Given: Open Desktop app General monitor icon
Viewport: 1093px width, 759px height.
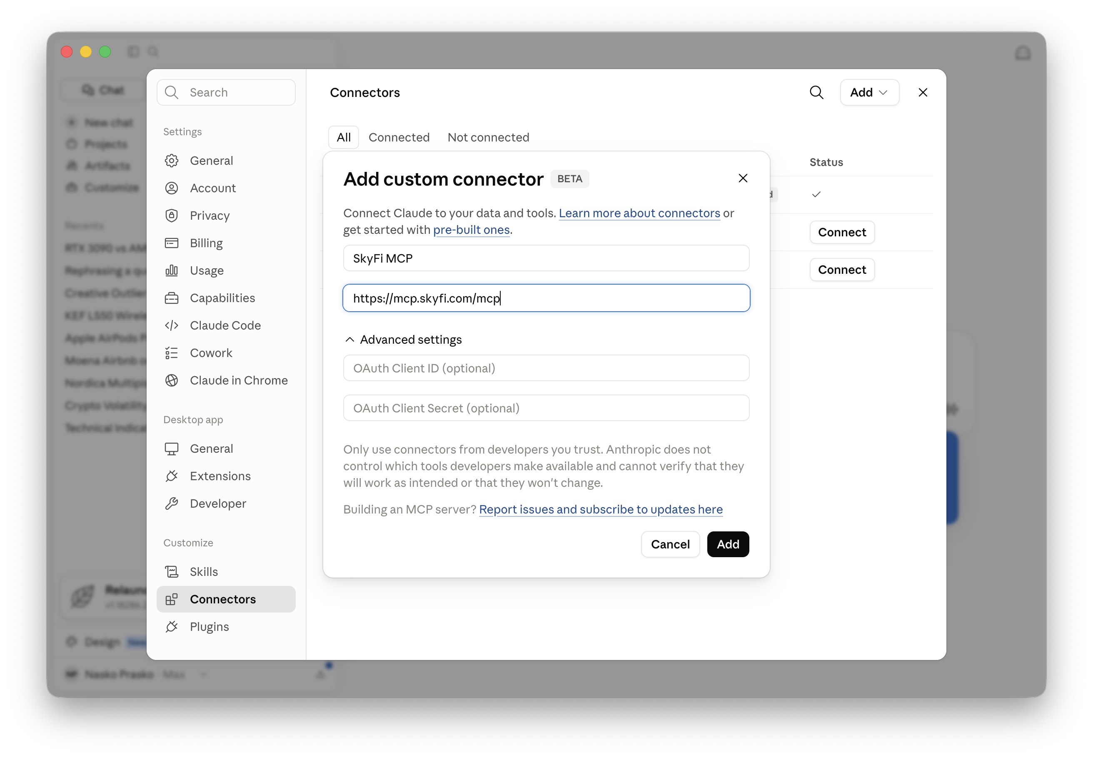Looking at the screenshot, I should click(171, 449).
